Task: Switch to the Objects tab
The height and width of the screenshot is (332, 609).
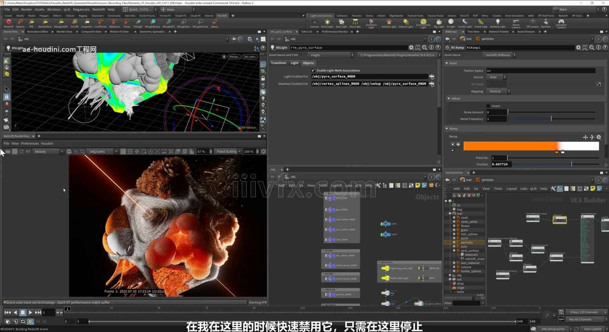Action: tap(308, 63)
